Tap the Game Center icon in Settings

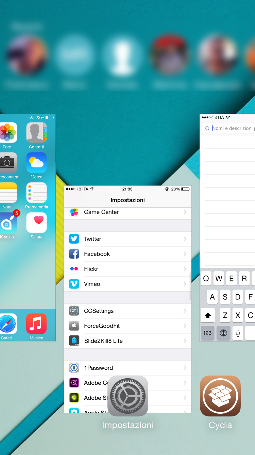tap(74, 212)
